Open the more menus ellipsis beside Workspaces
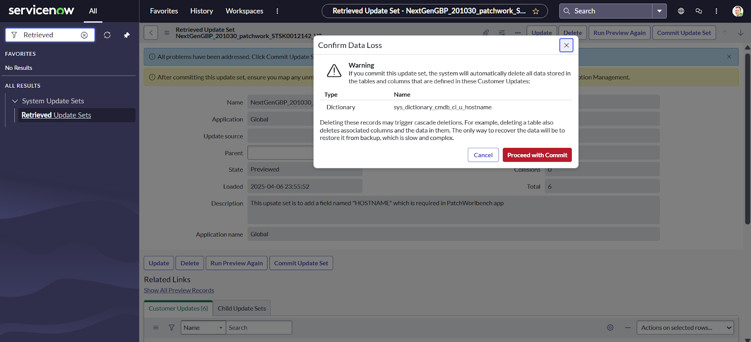 [277, 11]
